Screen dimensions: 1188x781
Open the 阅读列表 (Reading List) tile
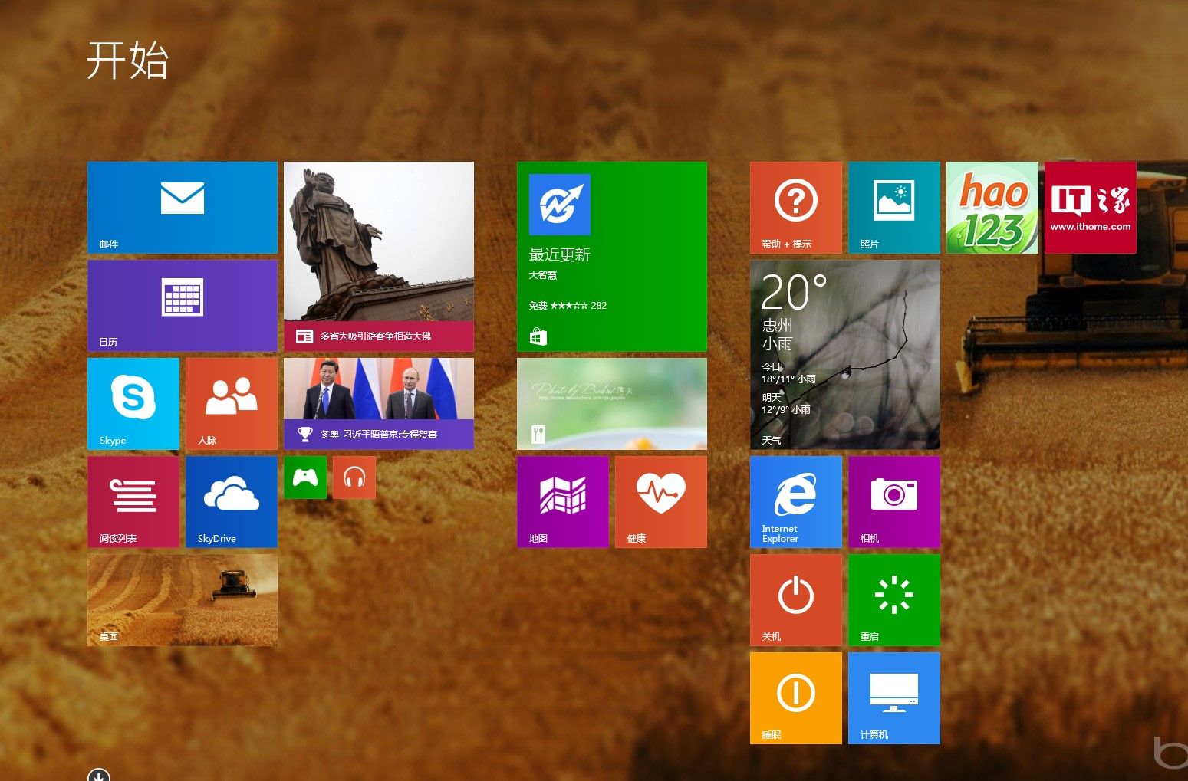point(133,501)
